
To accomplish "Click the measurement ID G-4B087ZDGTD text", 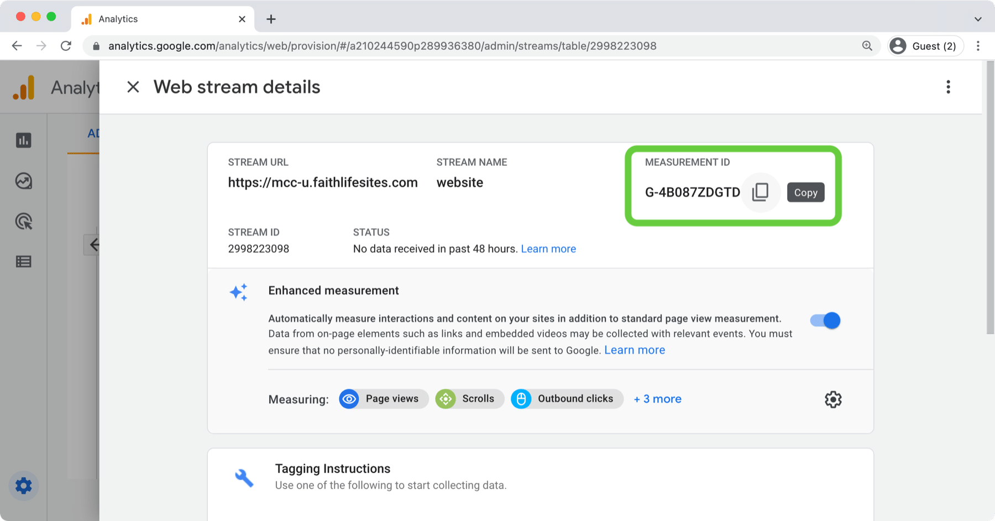I will point(693,192).
